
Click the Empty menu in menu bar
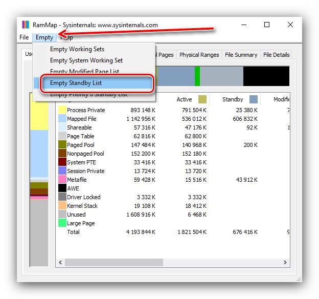(x=44, y=37)
